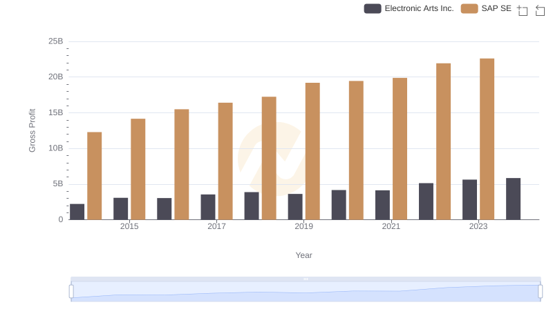Click the Electronic Arts bar for 2016

pos(165,209)
